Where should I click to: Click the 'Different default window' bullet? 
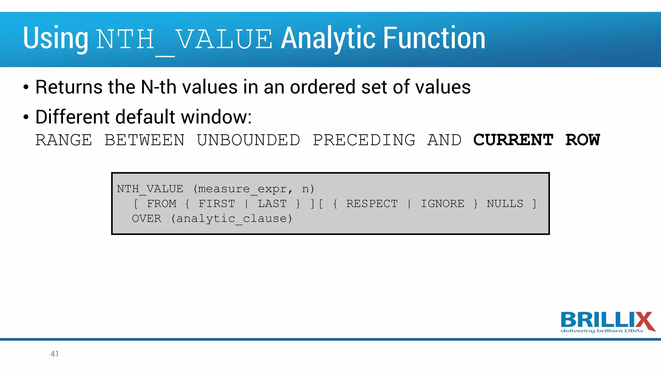click(143, 117)
